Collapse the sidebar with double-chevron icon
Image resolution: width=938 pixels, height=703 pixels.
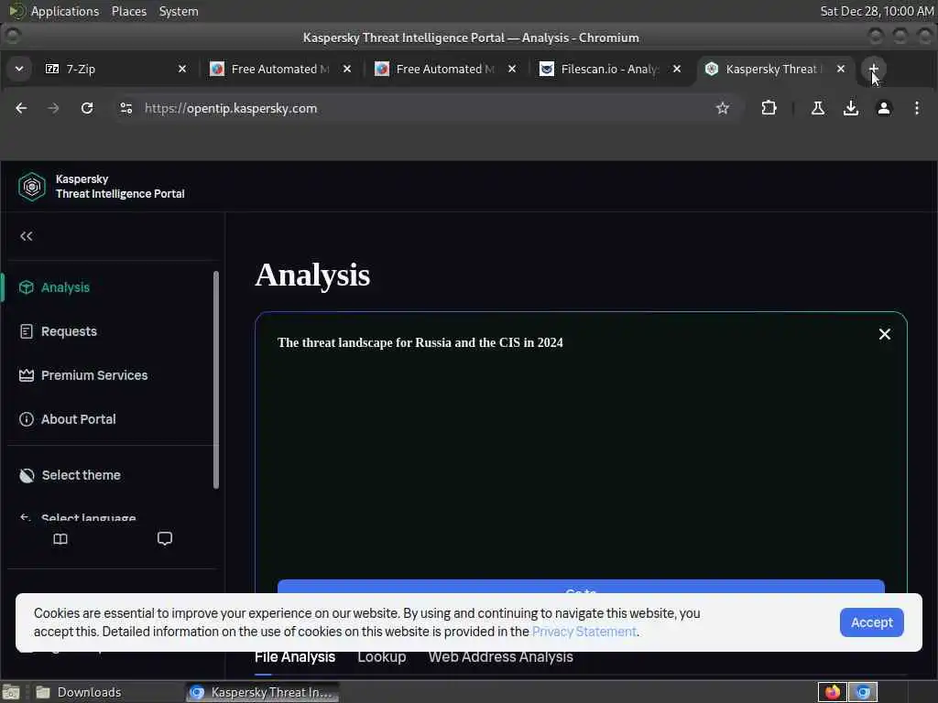pos(27,236)
